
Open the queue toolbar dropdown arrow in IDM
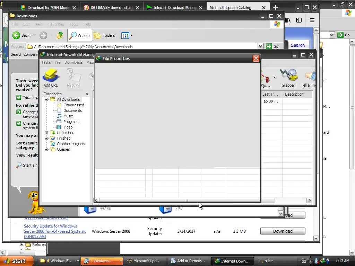(275, 77)
